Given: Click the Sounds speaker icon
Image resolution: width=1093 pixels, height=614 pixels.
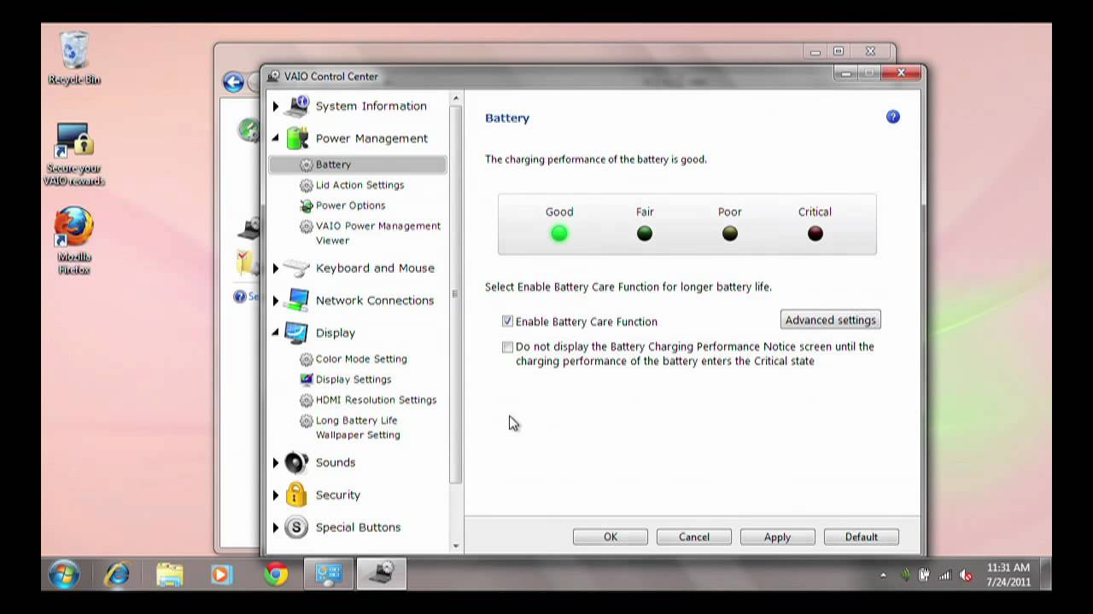Looking at the screenshot, I should pos(296,462).
